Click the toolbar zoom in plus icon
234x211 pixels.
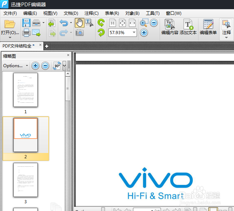pos(144,33)
